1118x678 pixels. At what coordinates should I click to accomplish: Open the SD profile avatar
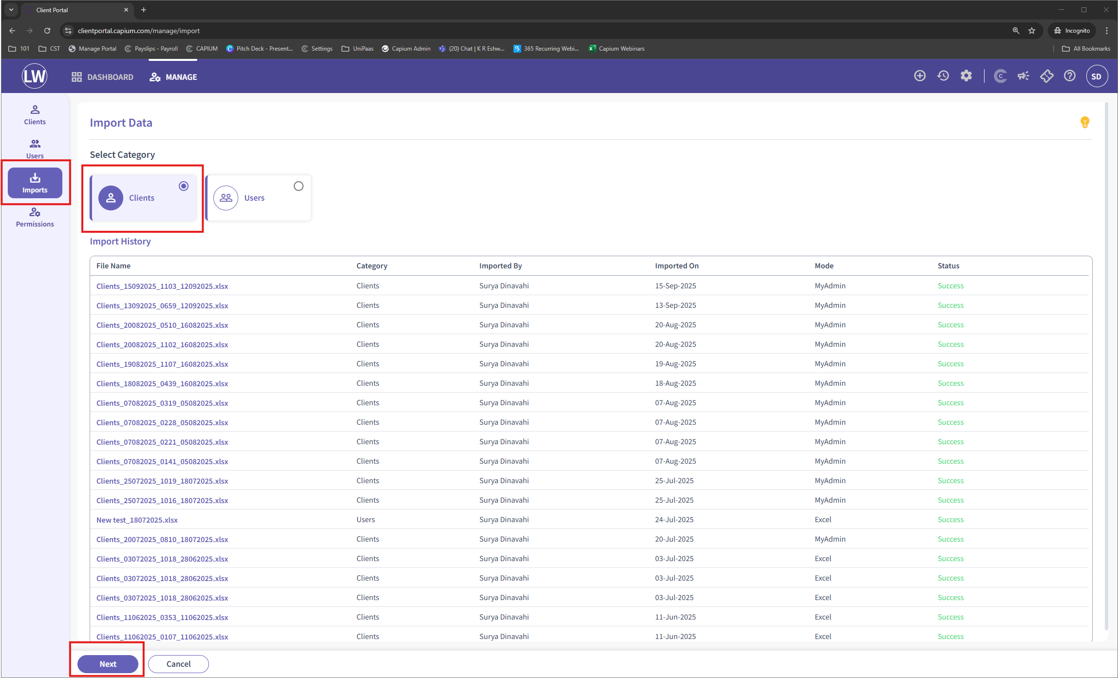point(1096,76)
